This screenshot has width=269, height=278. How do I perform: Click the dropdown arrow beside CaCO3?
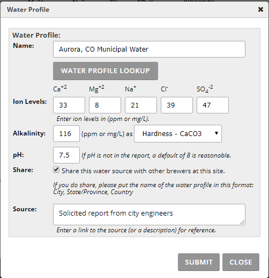pyautogui.click(x=216, y=133)
